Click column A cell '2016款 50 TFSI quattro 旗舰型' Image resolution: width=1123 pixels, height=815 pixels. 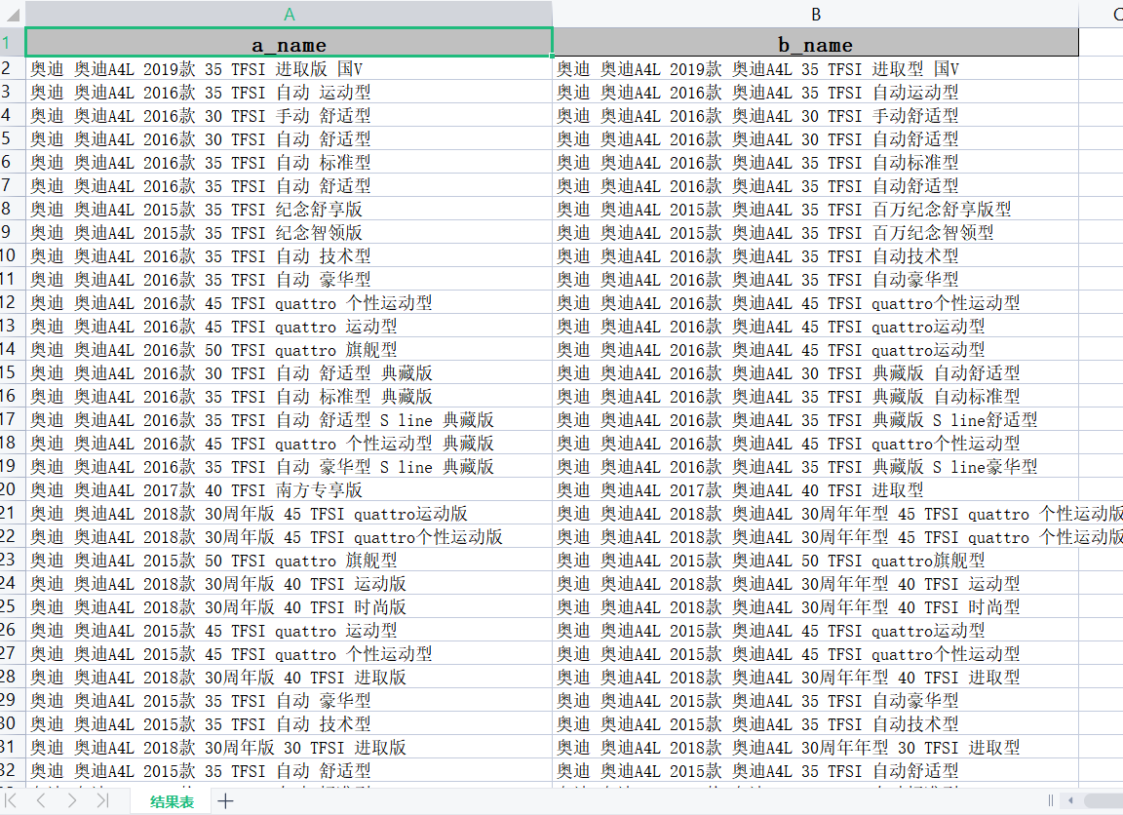point(289,349)
